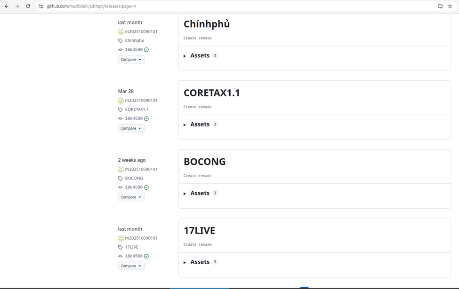Image resolution: width=459 pixels, height=289 pixels.
Task: Go back in browser history
Action: point(7,6)
